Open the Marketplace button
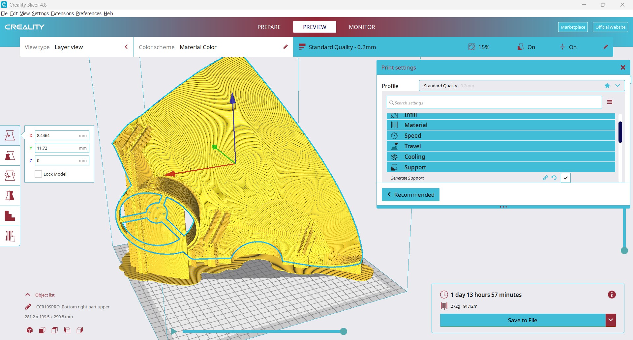The image size is (633, 340). (573, 27)
